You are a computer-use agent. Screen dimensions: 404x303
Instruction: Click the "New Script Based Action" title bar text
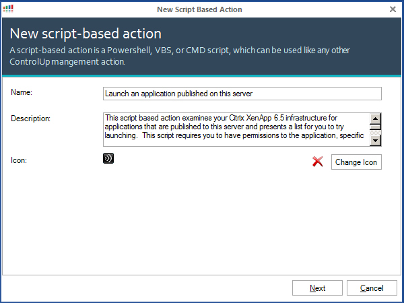point(199,9)
